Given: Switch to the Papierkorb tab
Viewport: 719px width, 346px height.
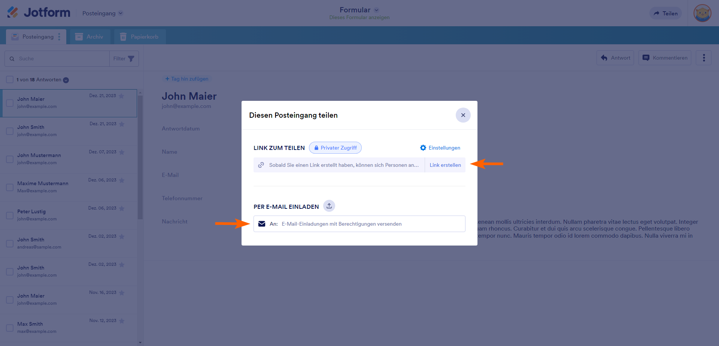Looking at the screenshot, I should (140, 37).
